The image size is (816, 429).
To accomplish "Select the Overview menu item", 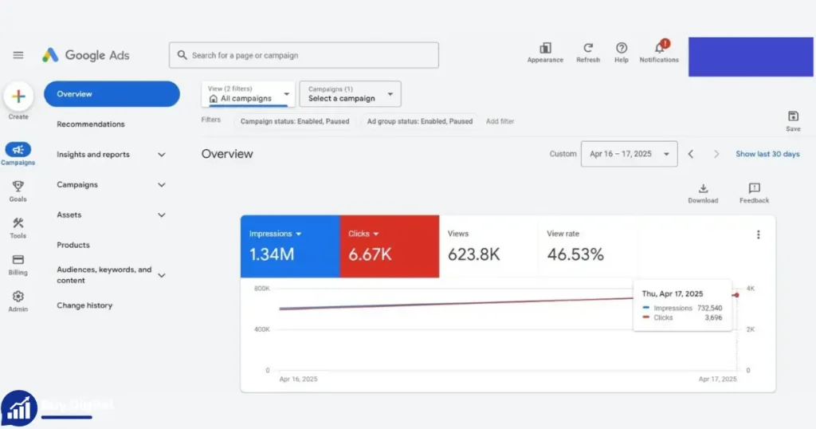I will click(112, 94).
